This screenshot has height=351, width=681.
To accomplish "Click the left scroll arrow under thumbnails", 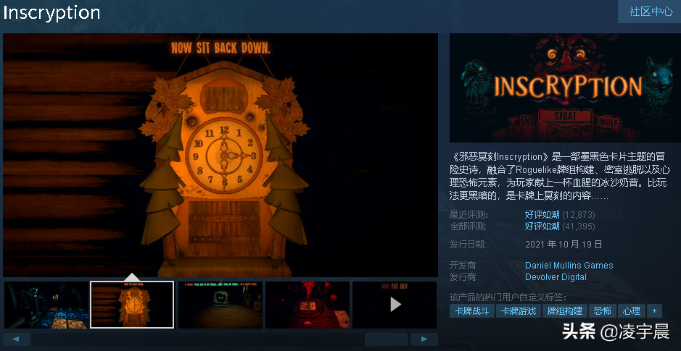I will click(17, 339).
